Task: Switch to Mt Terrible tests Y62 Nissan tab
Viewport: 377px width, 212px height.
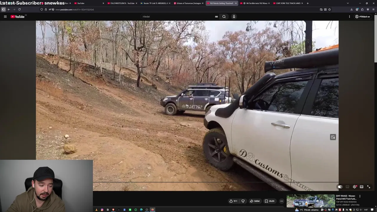Action: [255, 3]
